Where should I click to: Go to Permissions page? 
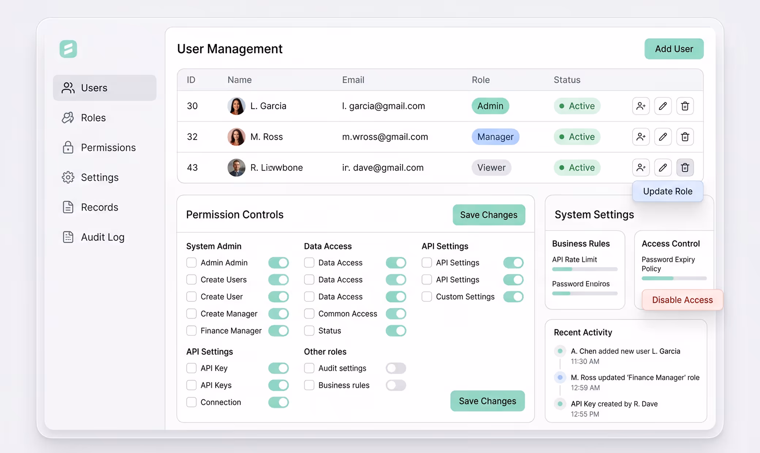point(104,147)
